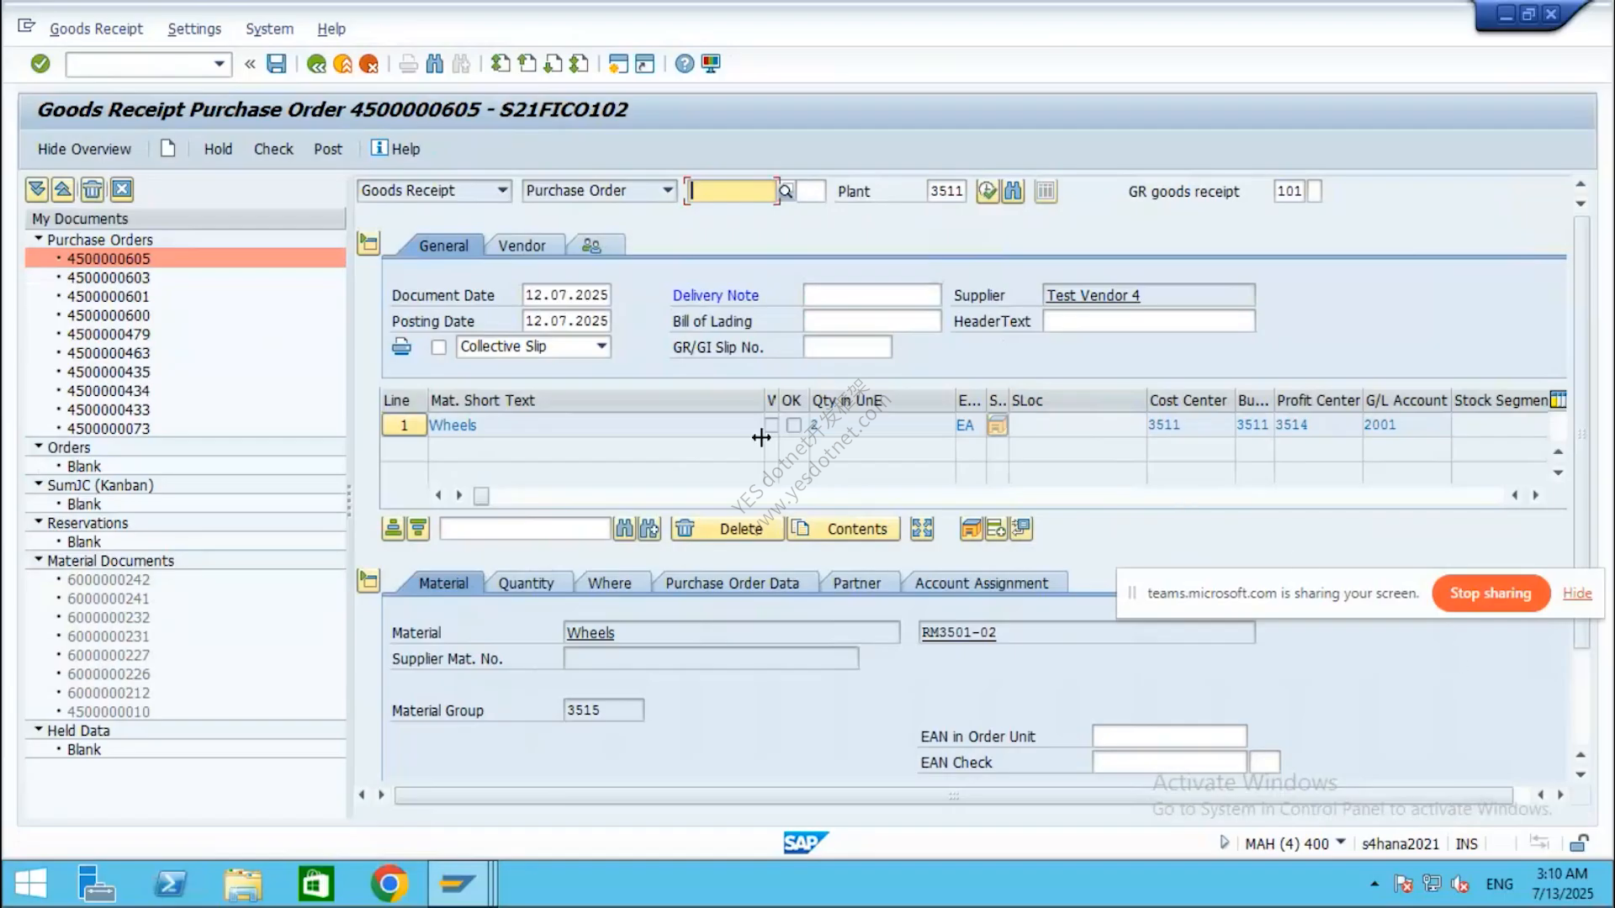The height and width of the screenshot is (908, 1615).
Task: Select purchase order 4500000603 in tree
Action: coord(109,277)
